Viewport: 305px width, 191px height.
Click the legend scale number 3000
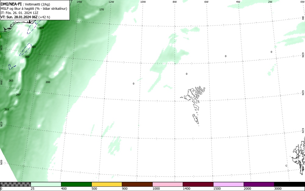278,189
